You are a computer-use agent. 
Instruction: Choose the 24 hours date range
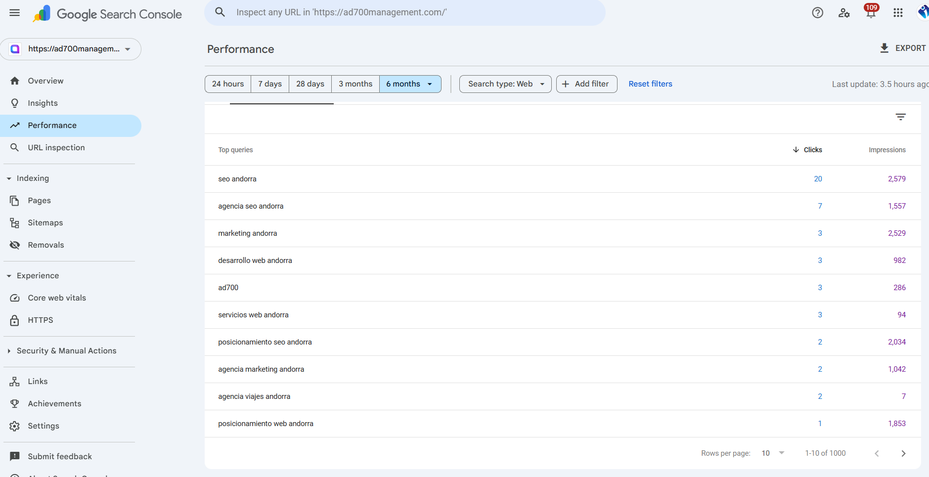click(228, 84)
